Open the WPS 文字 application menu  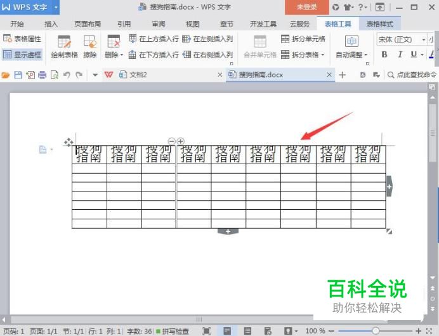(x=29, y=7)
